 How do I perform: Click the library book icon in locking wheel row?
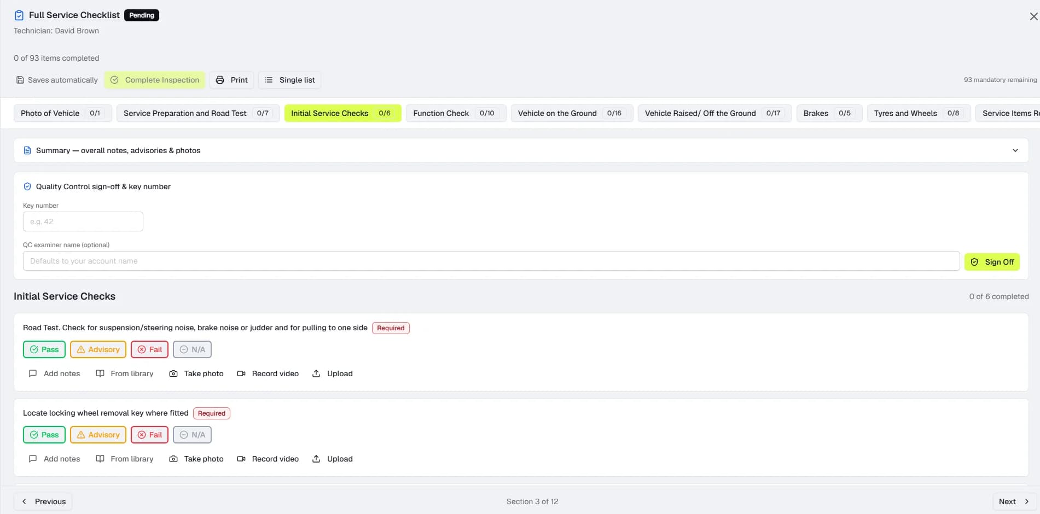coord(100,459)
